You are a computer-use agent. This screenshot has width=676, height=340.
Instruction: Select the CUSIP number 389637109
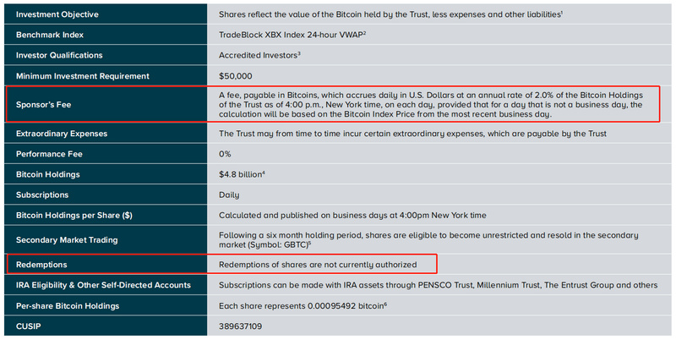(x=240, y=325)
